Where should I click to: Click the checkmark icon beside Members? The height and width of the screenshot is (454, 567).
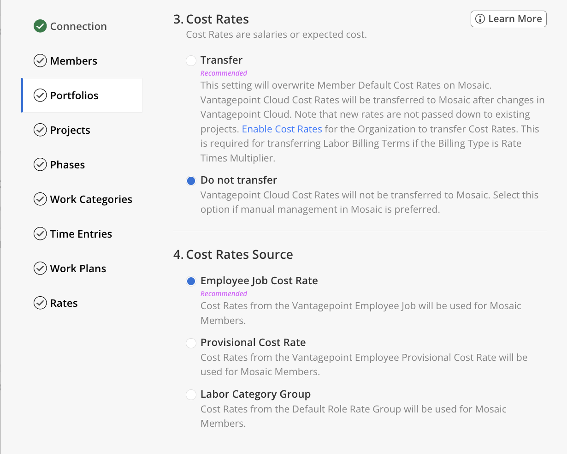40,61
